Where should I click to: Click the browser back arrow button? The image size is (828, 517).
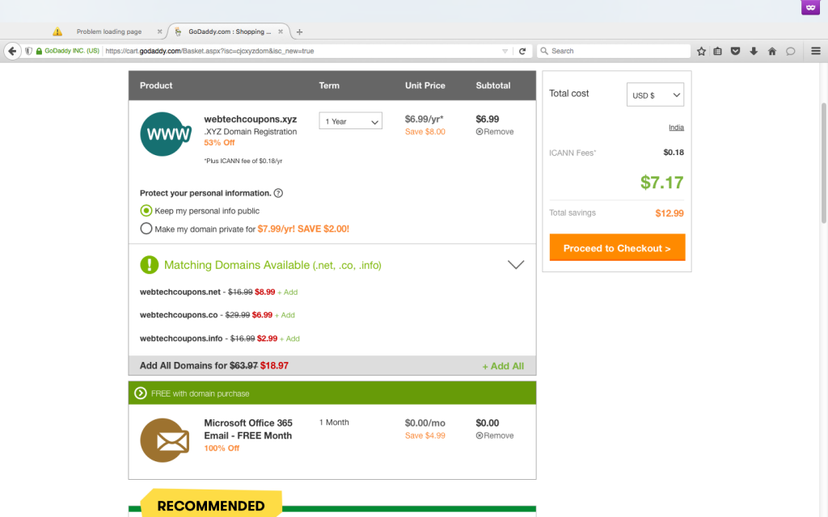[12, 51]
